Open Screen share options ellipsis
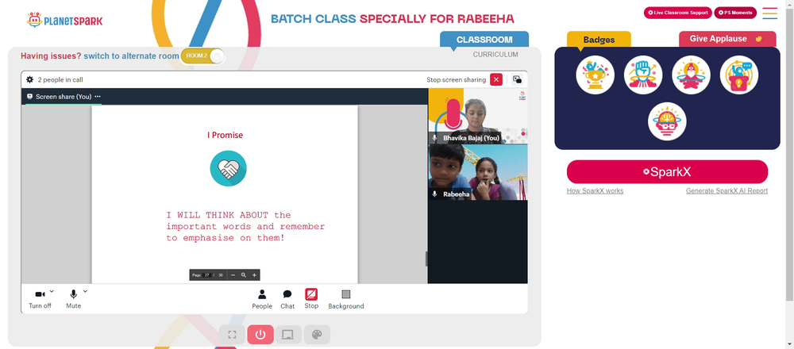794x349 pixels. pyautogui.click(x=98, y=96)
